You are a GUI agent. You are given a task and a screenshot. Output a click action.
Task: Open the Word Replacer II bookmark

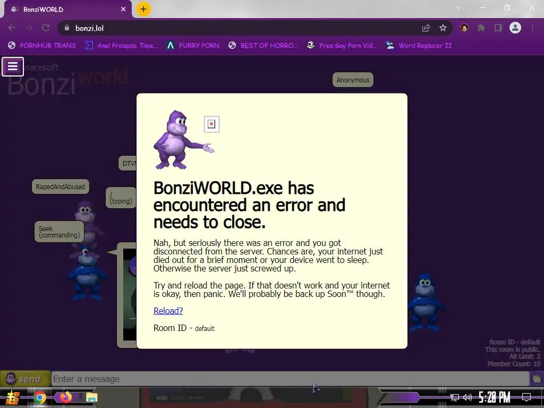pyautogui.click(x=419, y=46)
